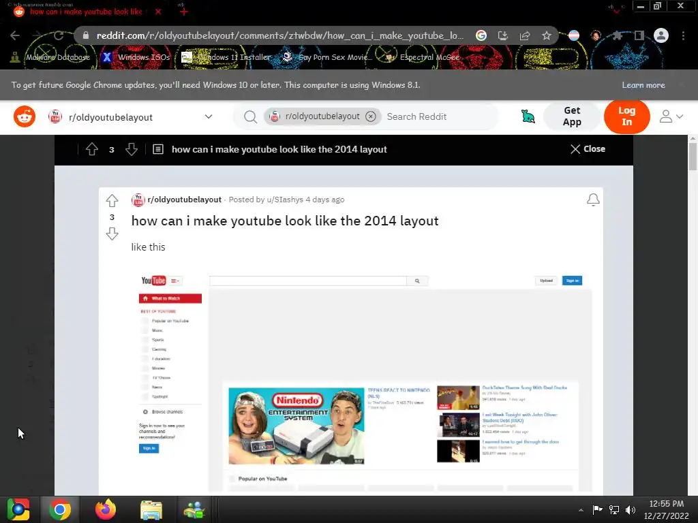
Task: Open the extensions puzzle icon
Action: 617,35
